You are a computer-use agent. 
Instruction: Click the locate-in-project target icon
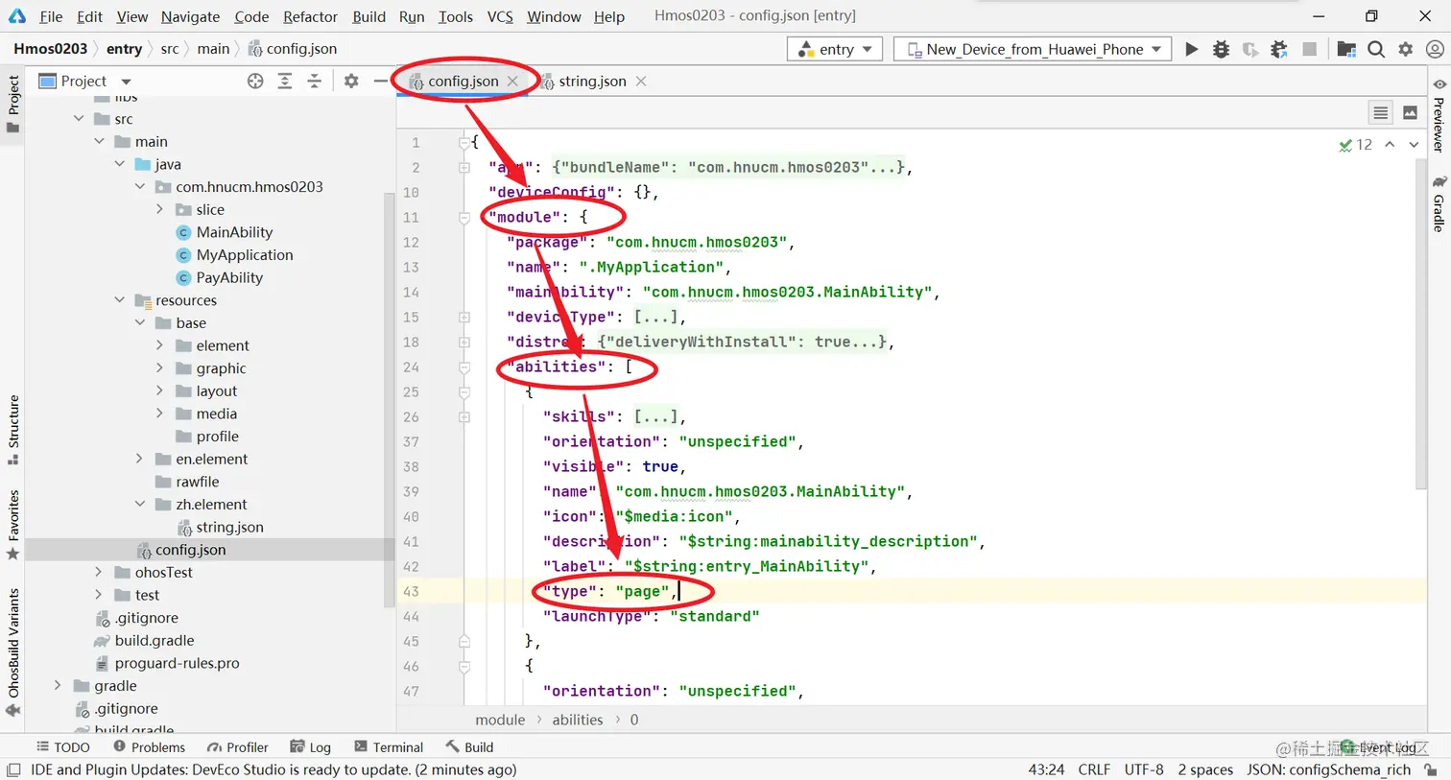[x=255, y=82]
